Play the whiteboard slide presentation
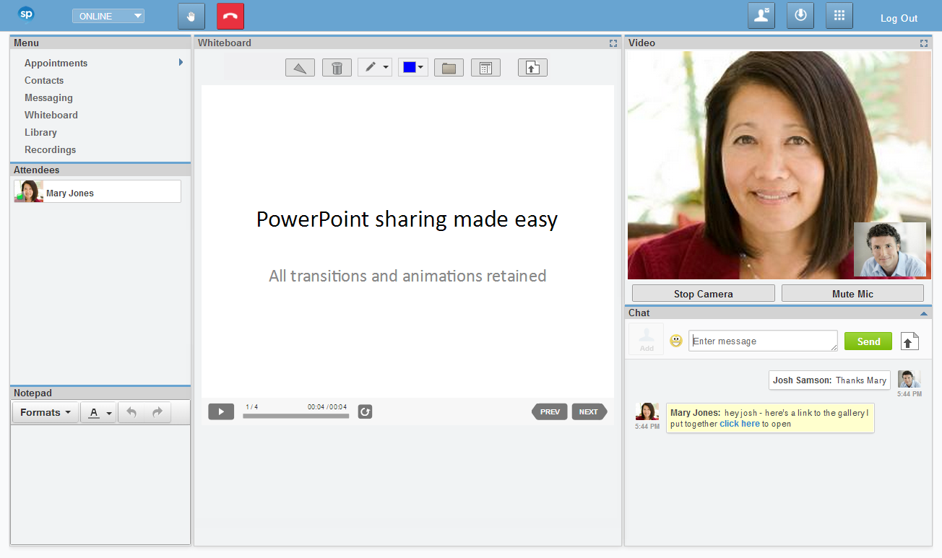942x558 pixels. (x=221, y=411)
